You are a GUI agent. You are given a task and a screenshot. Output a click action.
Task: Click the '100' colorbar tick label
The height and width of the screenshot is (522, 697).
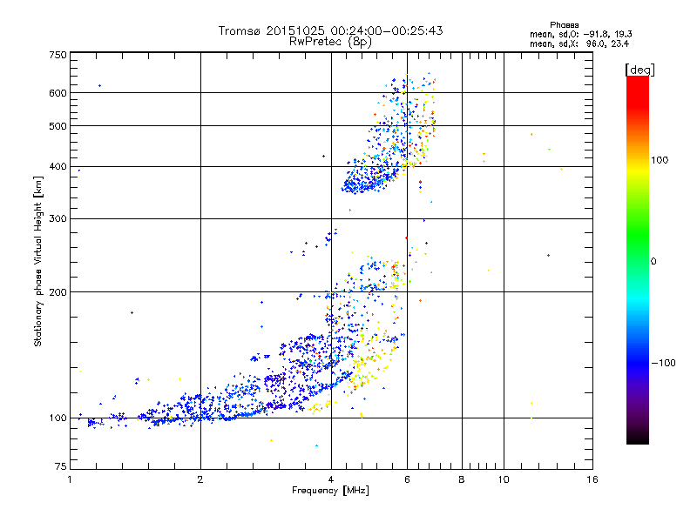tap(660, 160)
